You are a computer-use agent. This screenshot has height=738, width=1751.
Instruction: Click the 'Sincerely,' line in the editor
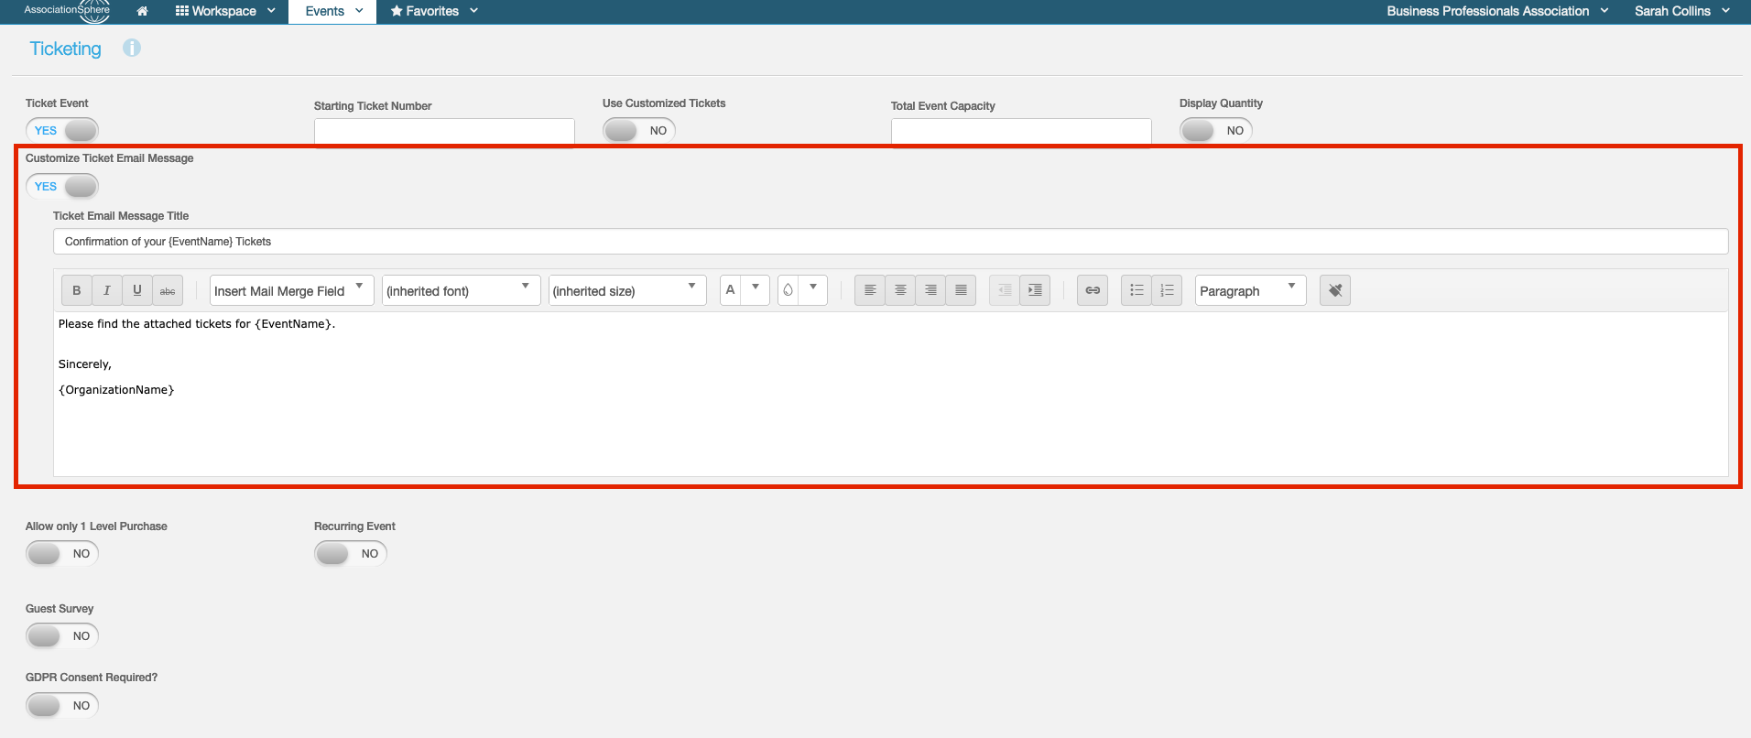point(85,364)
